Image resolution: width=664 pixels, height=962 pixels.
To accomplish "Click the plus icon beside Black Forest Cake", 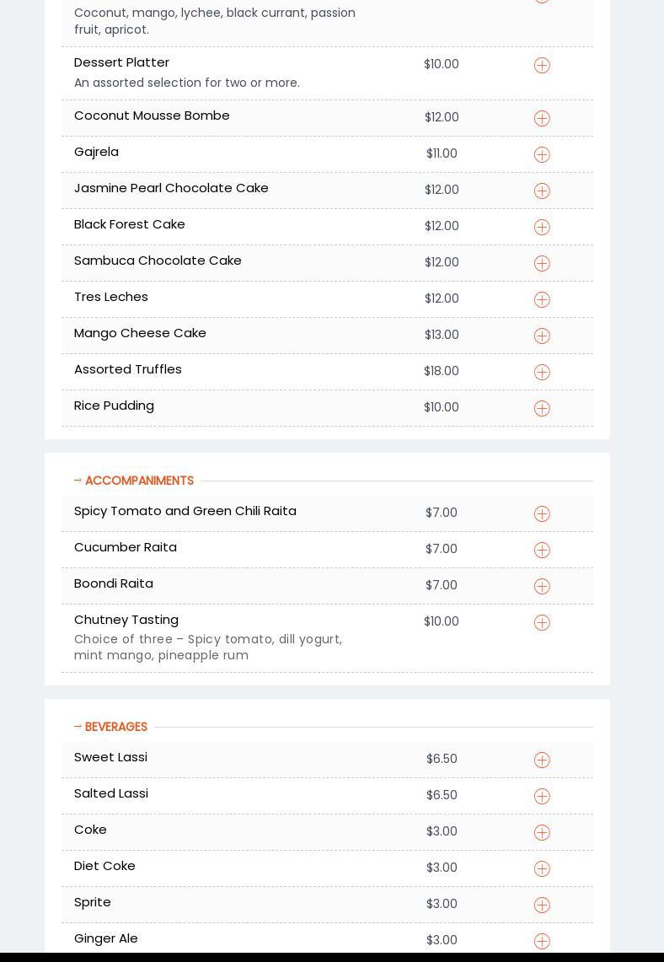I will (542, 228).
